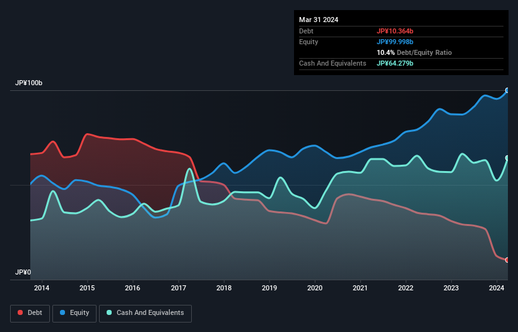Click the blue Equity endpoint marker
This screenshot has height=332, width=518.
pyautogui.click(x=507, y=90)
